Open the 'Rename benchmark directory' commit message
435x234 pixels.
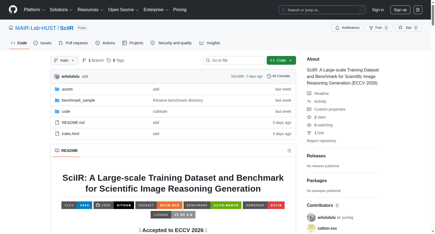(x=178, y=100)
